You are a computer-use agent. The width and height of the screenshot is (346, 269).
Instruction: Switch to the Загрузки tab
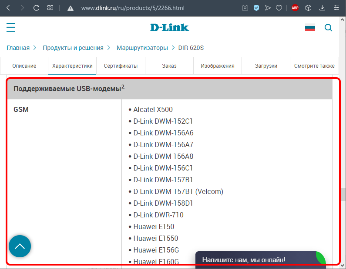click(x=266, y=66)
